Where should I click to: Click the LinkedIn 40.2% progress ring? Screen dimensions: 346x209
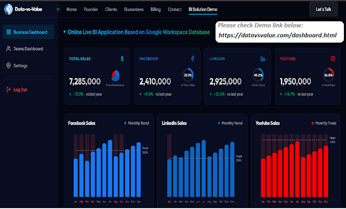[258, 75]
